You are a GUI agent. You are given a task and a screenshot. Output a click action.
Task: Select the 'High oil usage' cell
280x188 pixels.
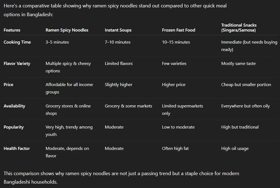[x=235, y=149]
